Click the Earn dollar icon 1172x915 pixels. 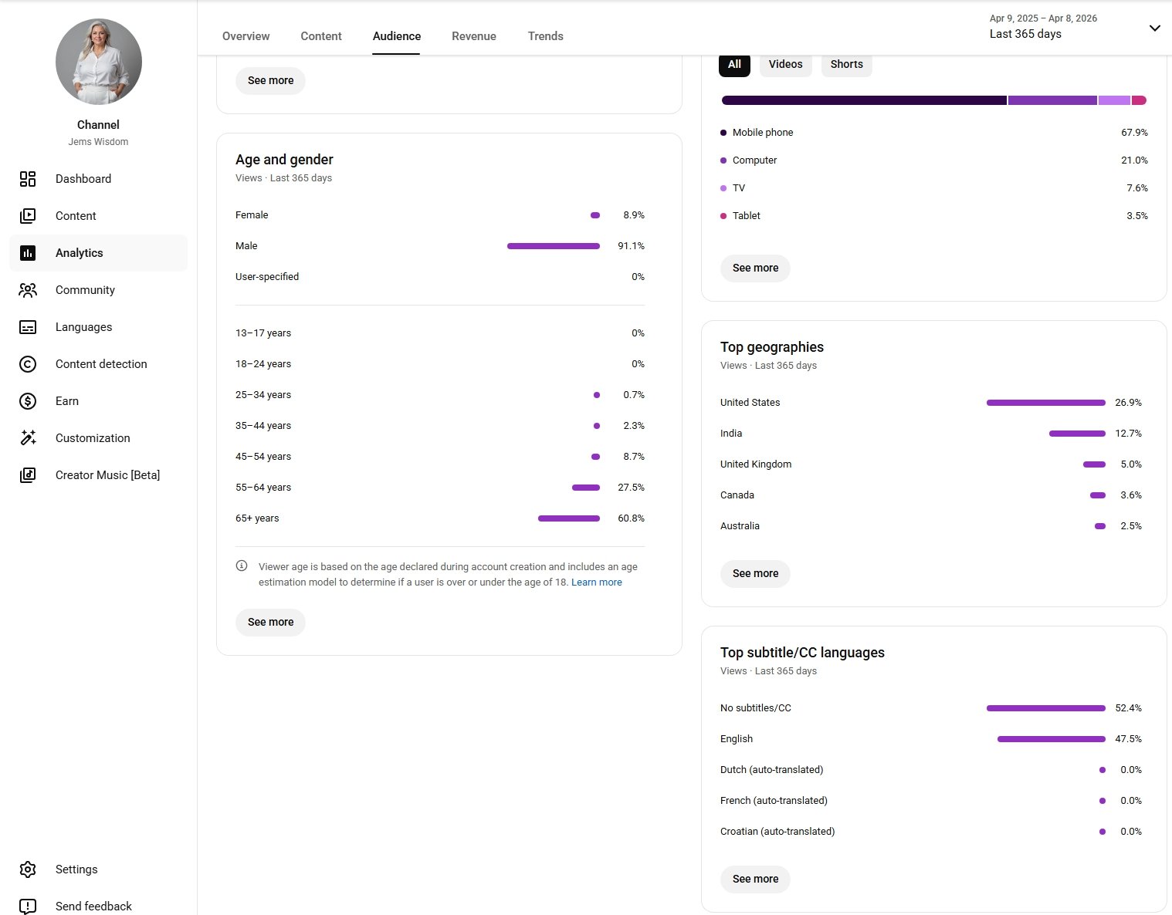(x=28, y=401)
